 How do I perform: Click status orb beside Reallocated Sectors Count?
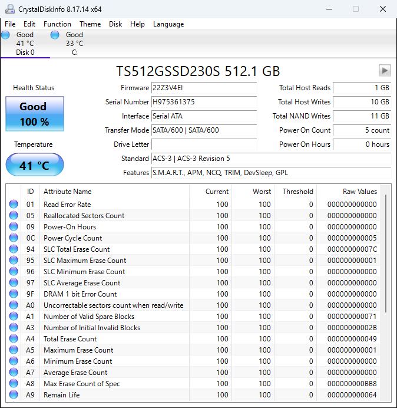pyautogui.click(x=14, y=216)
